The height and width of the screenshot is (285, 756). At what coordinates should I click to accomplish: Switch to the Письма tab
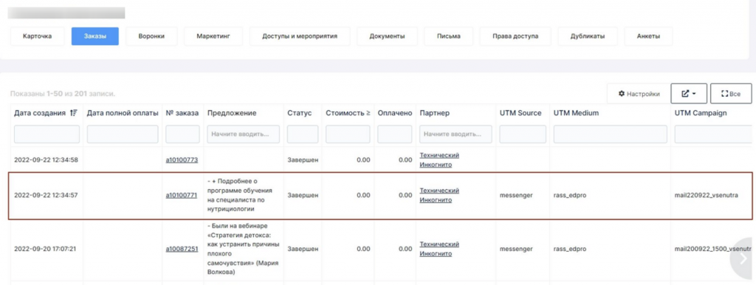448,36
